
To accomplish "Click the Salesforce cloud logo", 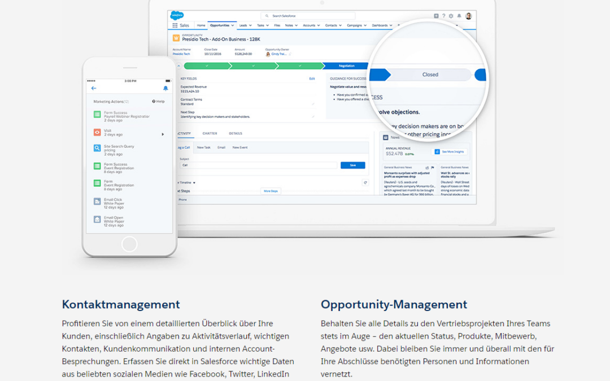I will tap(177, 16).
